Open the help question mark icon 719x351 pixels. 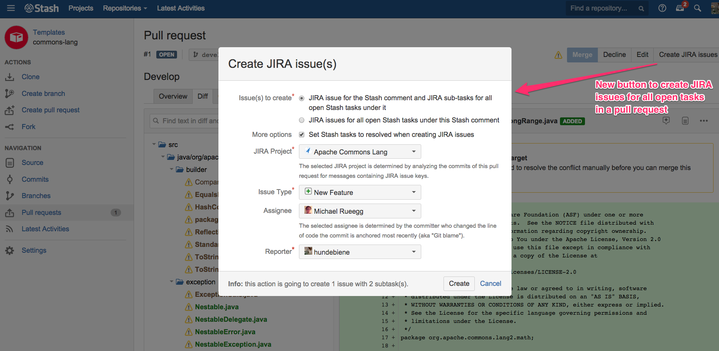tap(662, 8)
